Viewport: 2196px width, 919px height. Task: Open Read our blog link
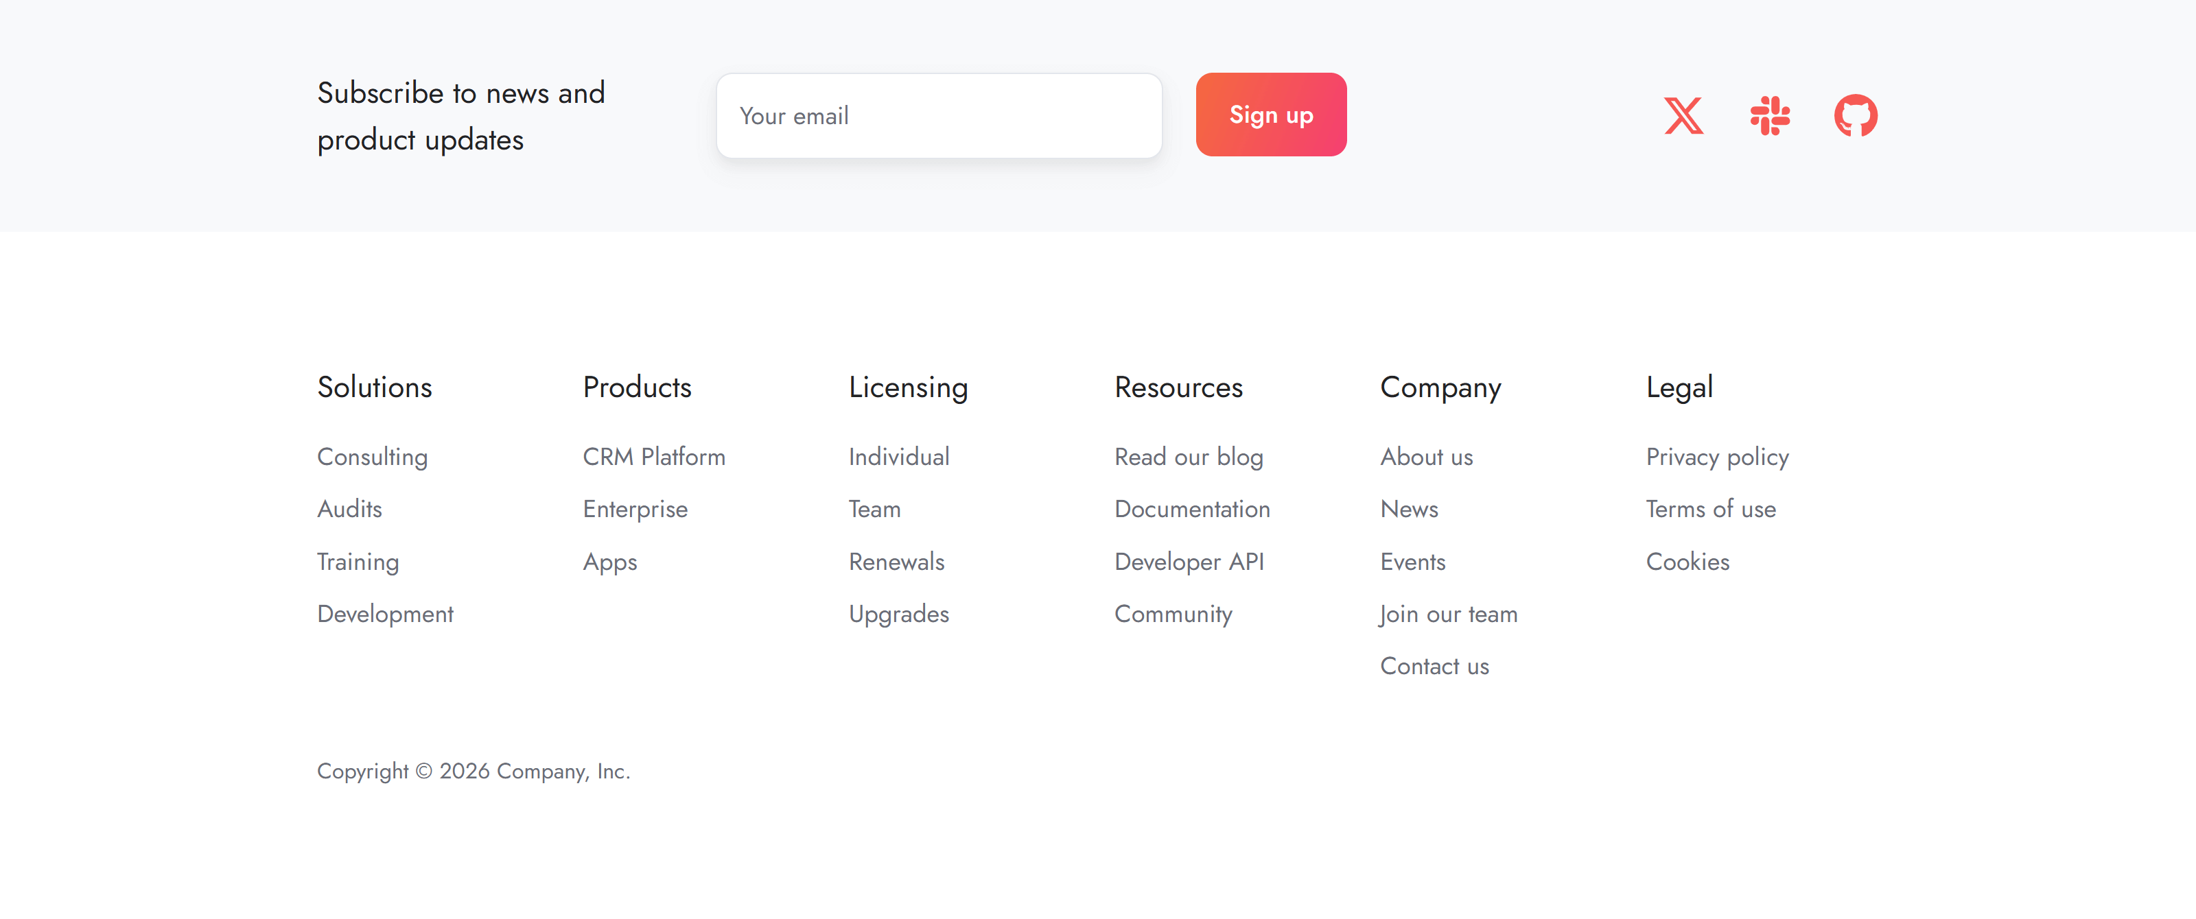(1189, 457)
